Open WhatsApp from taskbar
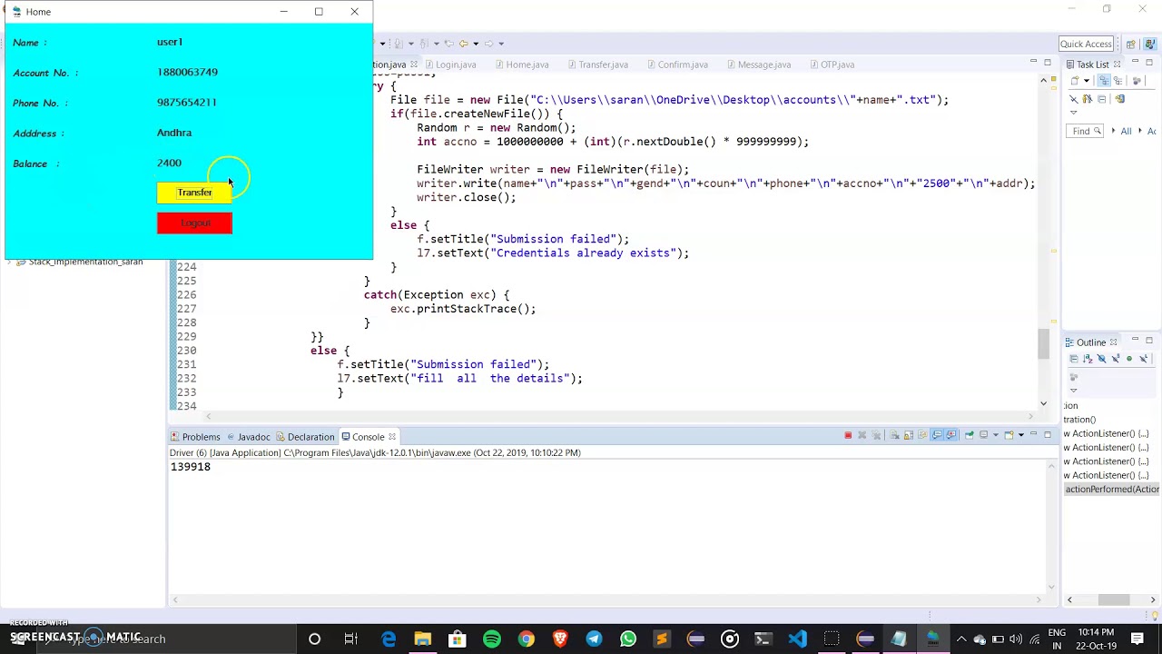Screen dimensions: 1162x654 628,639
